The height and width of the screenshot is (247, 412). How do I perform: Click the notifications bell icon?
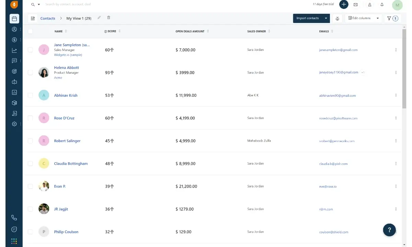click(382, 5)
